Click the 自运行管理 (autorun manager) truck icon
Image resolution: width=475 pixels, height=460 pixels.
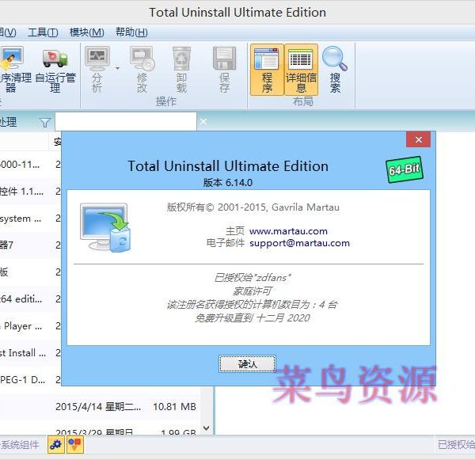[x=55, y=59]
